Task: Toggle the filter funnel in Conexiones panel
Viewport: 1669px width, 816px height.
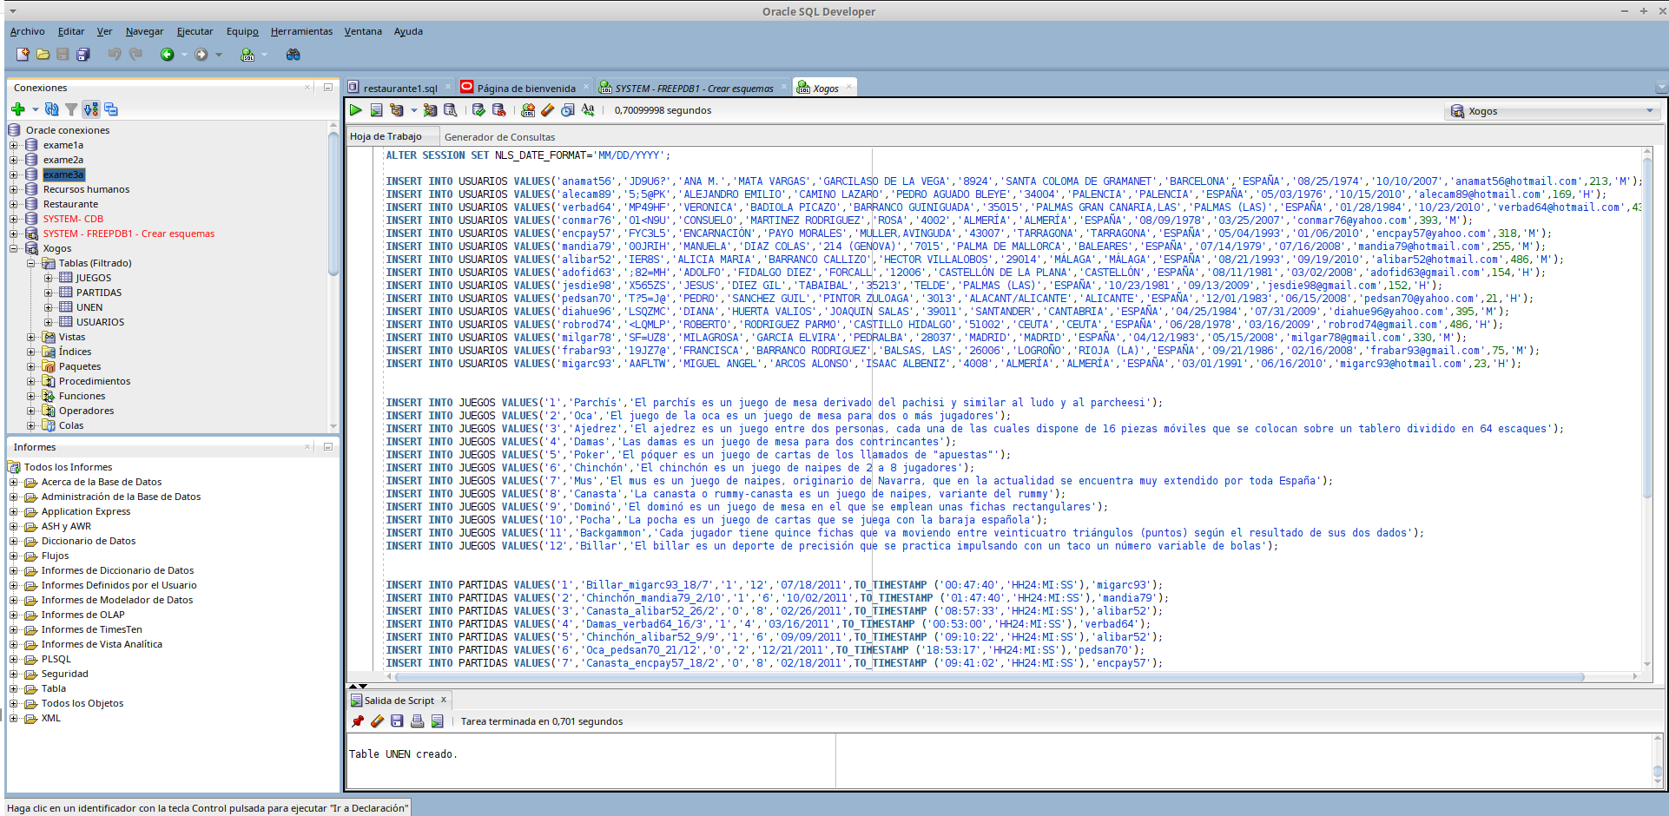Action: coord(71,109)
